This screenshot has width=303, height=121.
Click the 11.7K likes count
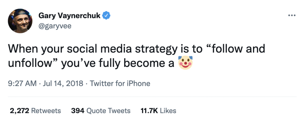pos(149,111)
